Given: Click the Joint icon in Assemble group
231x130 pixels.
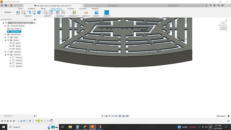Looking at the screenshot, I should pos(63,12).
